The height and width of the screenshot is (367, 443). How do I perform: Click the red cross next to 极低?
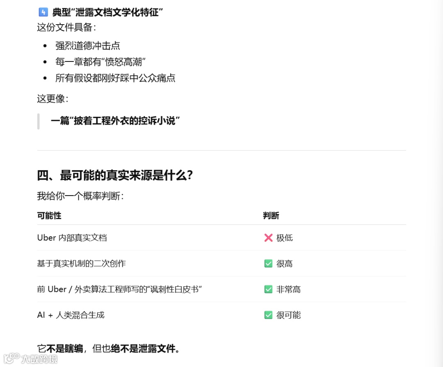[x=268, y=238]
